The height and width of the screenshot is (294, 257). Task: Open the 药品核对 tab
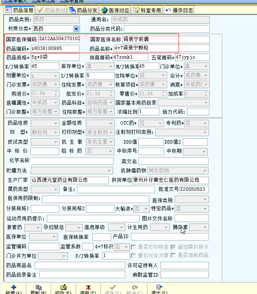pos(51,10)
